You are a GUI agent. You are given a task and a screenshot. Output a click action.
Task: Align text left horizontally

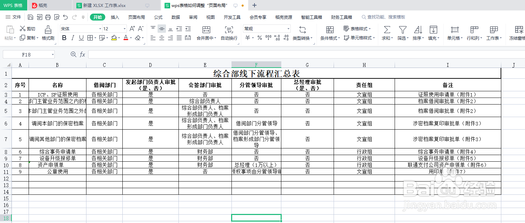153,38
